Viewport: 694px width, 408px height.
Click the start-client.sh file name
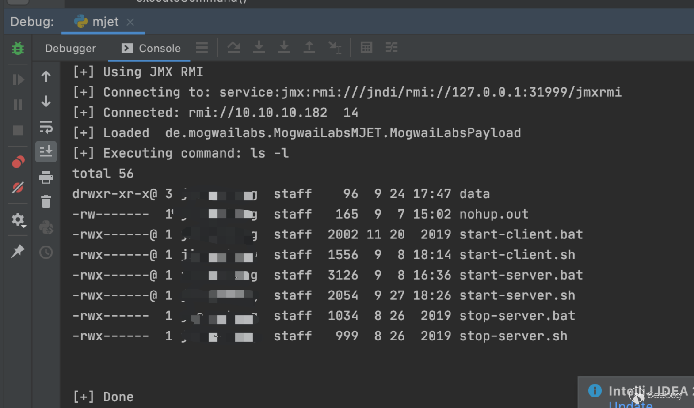(x=517, y=255)
